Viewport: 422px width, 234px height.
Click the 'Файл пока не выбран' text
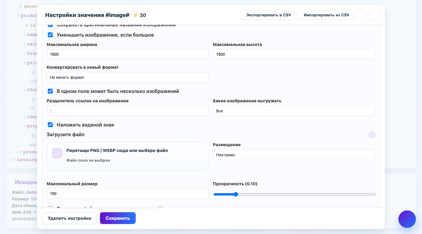tap(88, 160)
